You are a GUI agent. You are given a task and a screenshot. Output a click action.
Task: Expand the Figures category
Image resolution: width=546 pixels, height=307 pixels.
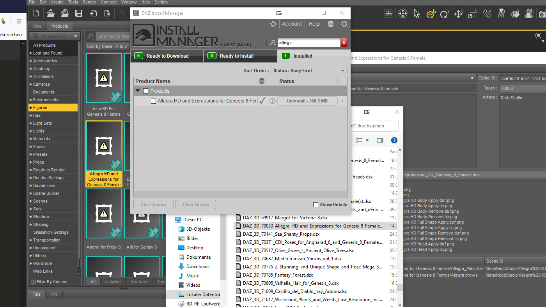click(31, 108)
